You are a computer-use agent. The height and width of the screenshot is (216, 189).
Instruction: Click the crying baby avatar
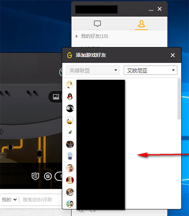tap(70, 168)
